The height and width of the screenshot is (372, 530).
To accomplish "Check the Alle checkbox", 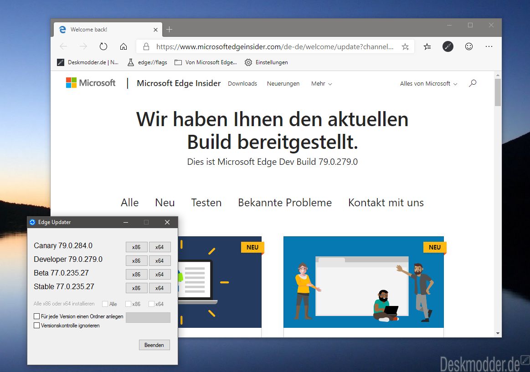I will 105,304.
